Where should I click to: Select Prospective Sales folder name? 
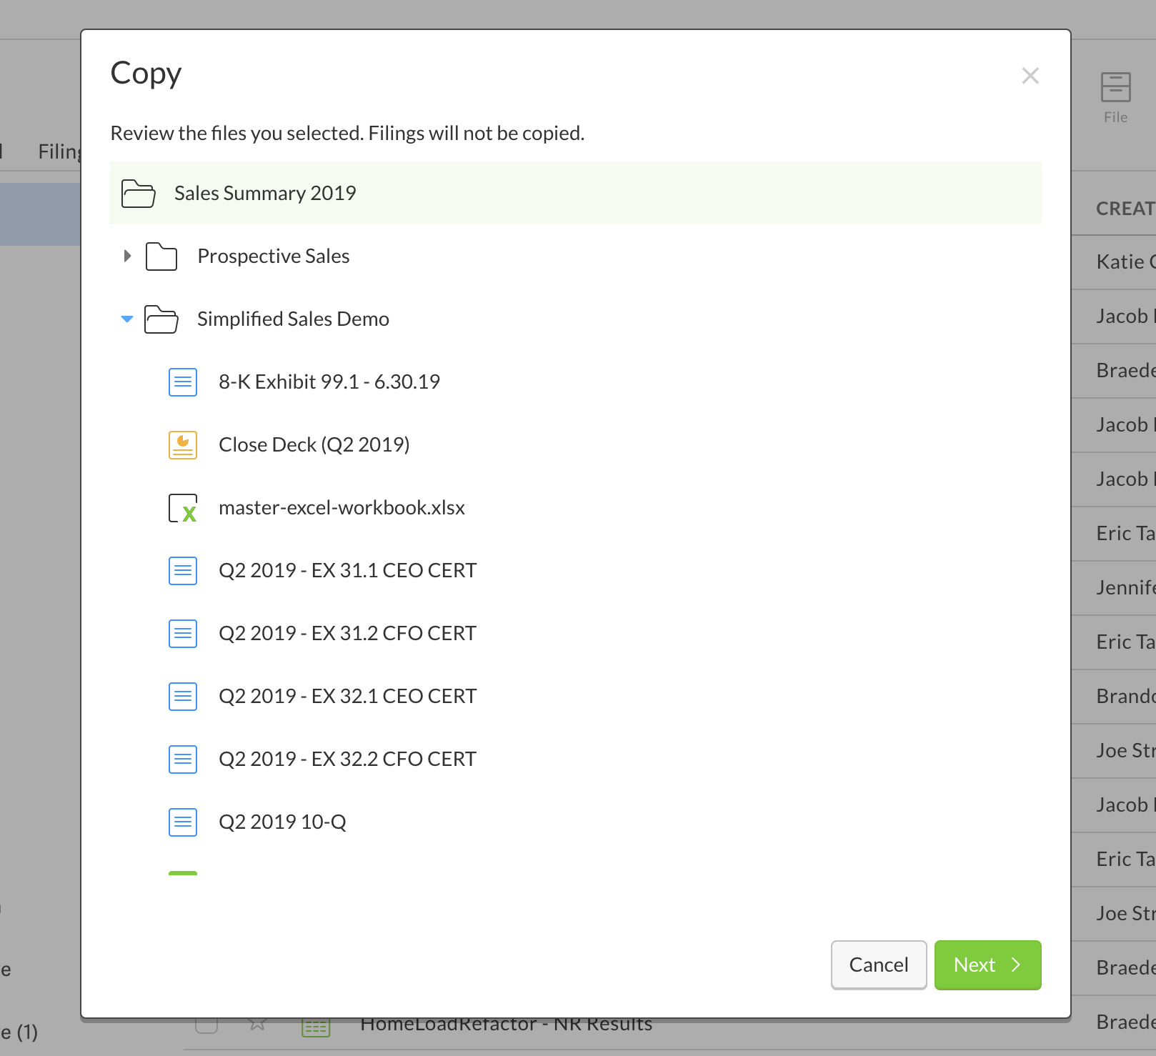(x=274, y=256)
